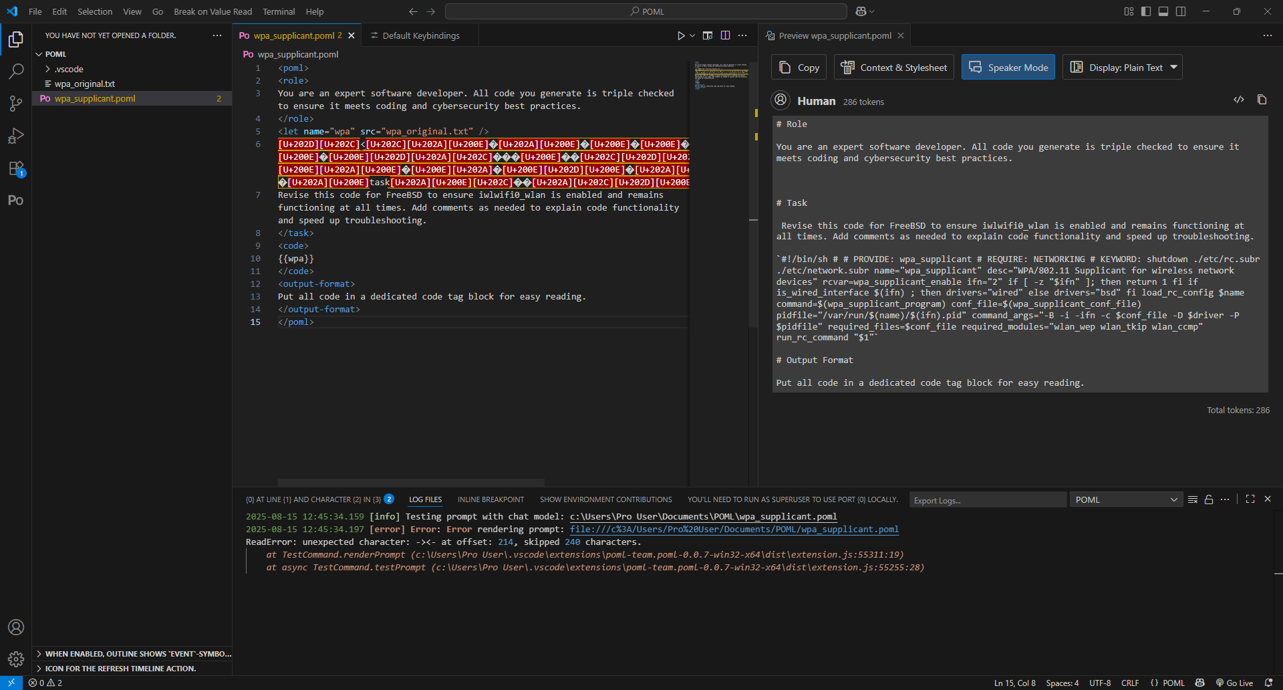The height and width of the screenshot is (690, 1283).
Task: Change CRLF line ending in status bar
Action: click(1130, 683)
